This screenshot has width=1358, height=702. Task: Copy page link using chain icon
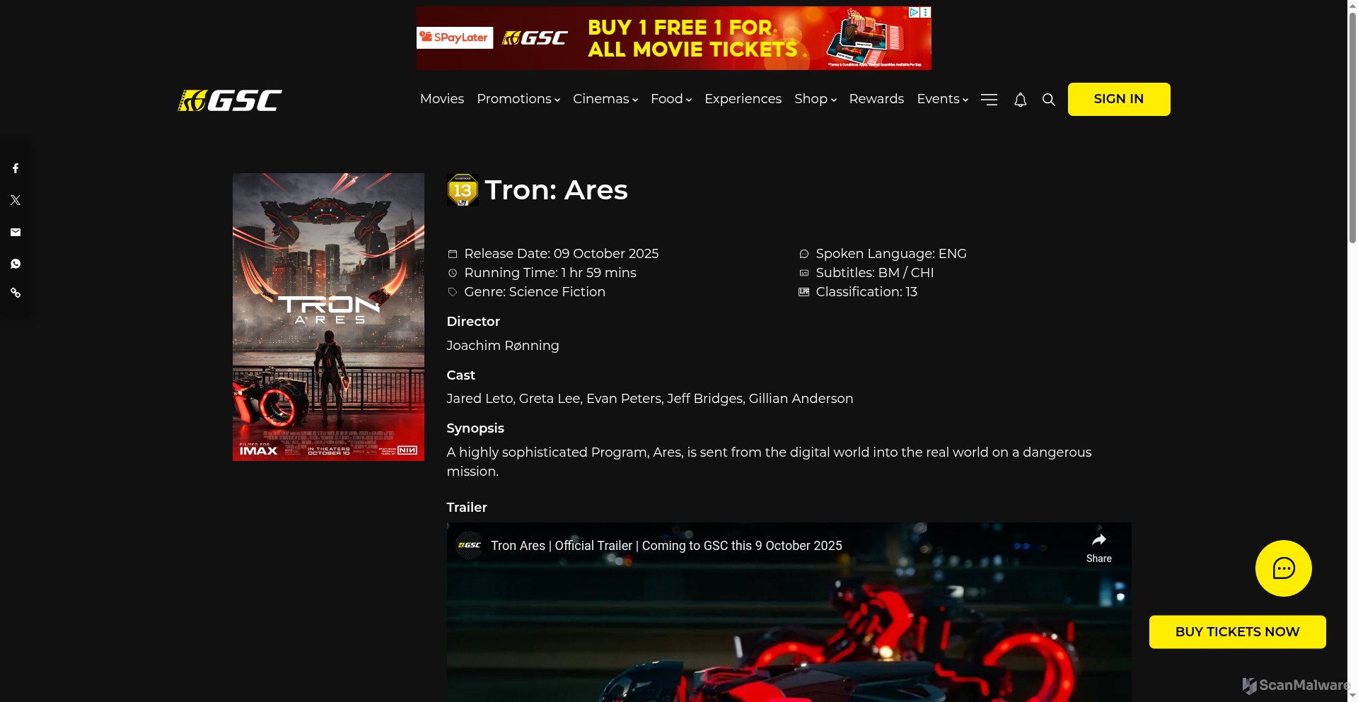[x=16, y=293]
